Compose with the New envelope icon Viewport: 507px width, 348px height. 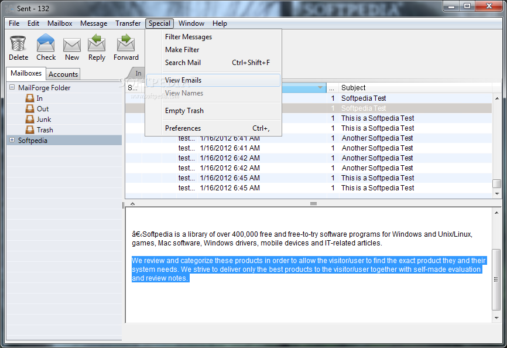(x=72, y=45)
